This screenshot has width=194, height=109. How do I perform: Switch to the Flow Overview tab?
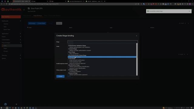pyautogui.click(x=28, y=16)
